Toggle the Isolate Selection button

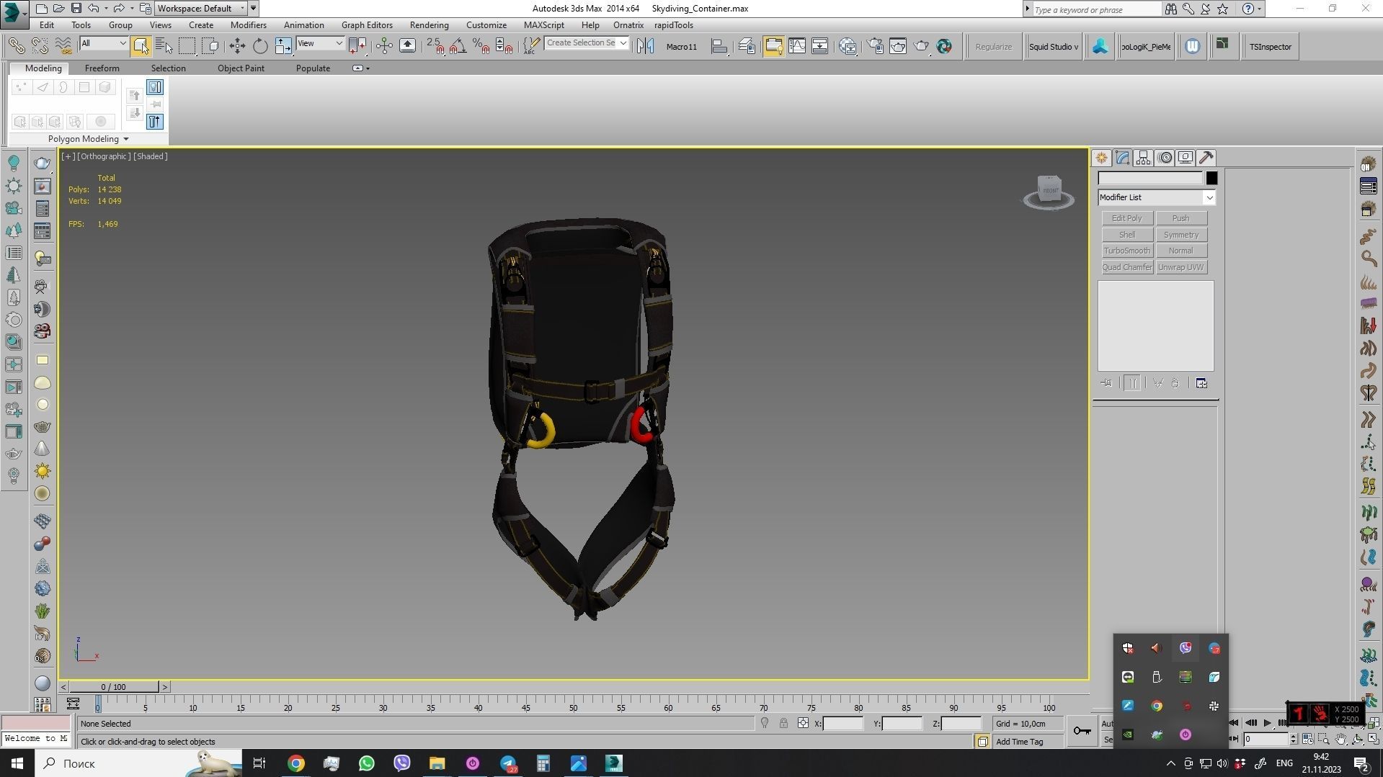(765, 723)
